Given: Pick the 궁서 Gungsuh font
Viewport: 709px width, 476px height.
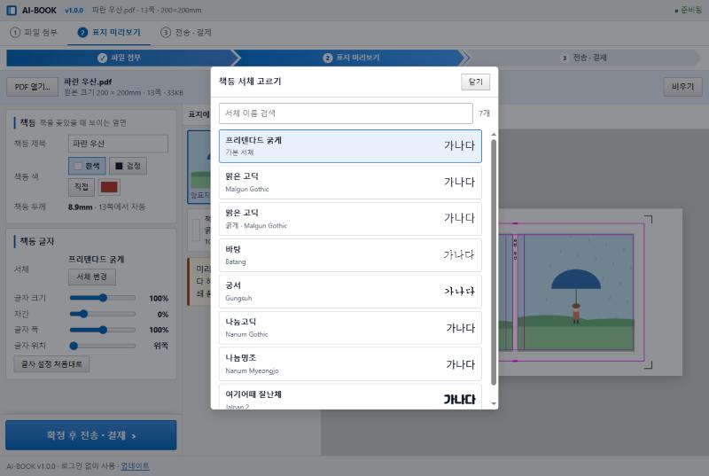Looking at the screenshot, I should tap(350, 292).
